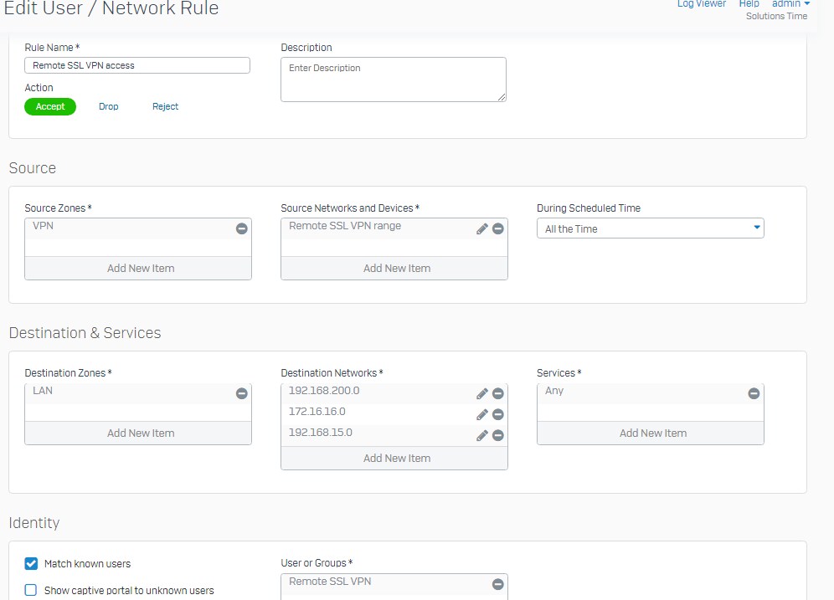Remove Any from Services list
834x600 pixels.
click(754, 393)
